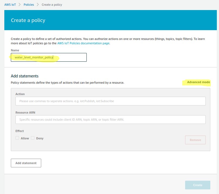Click the Action field label
219x194 pixels.
pos(20,94)
